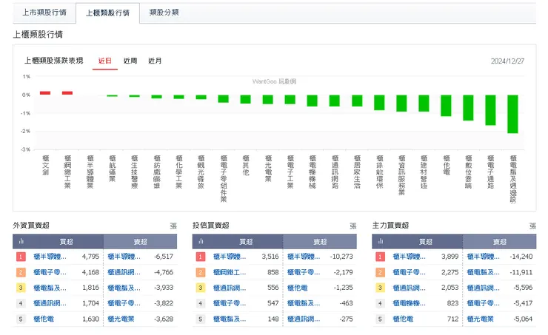Open 櫃電腦及 link with -3,933 foreign sell
This screenshot has width=548, height=335.
tap(124, 288)
